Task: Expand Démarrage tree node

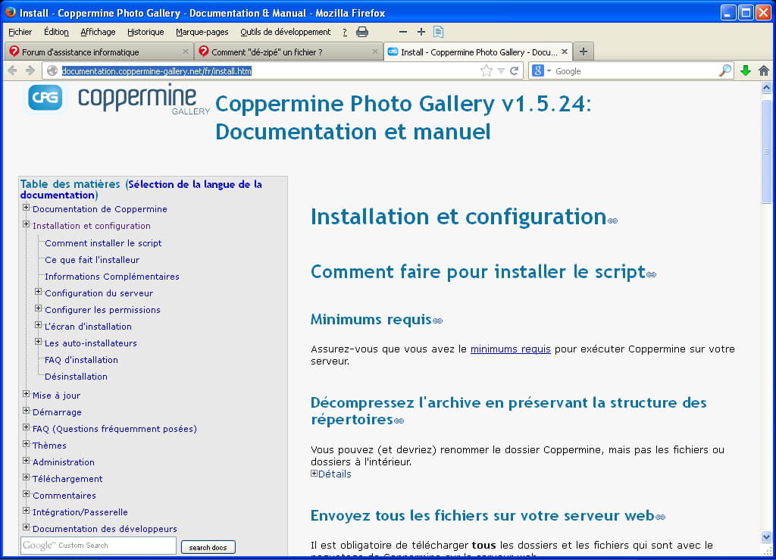Action: 27,411
